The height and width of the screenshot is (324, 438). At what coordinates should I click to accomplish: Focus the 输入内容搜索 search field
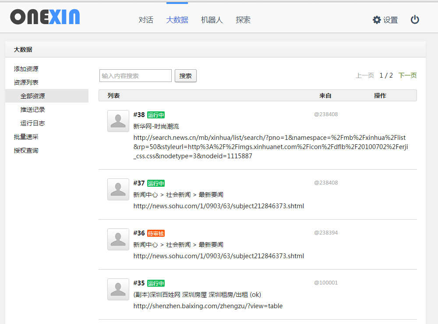coord(135,76)
